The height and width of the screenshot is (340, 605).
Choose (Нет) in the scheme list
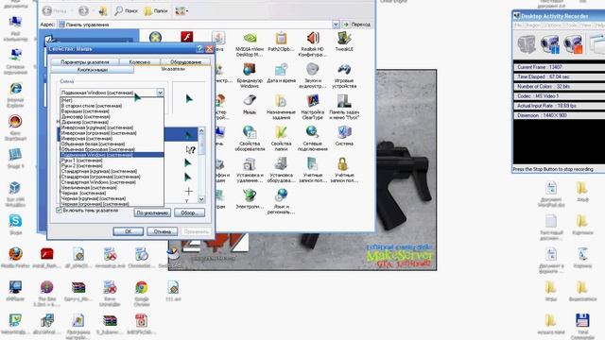click(112, 100)
